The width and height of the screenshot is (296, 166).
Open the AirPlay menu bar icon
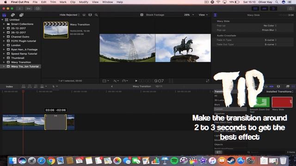(x=225, y=2)
